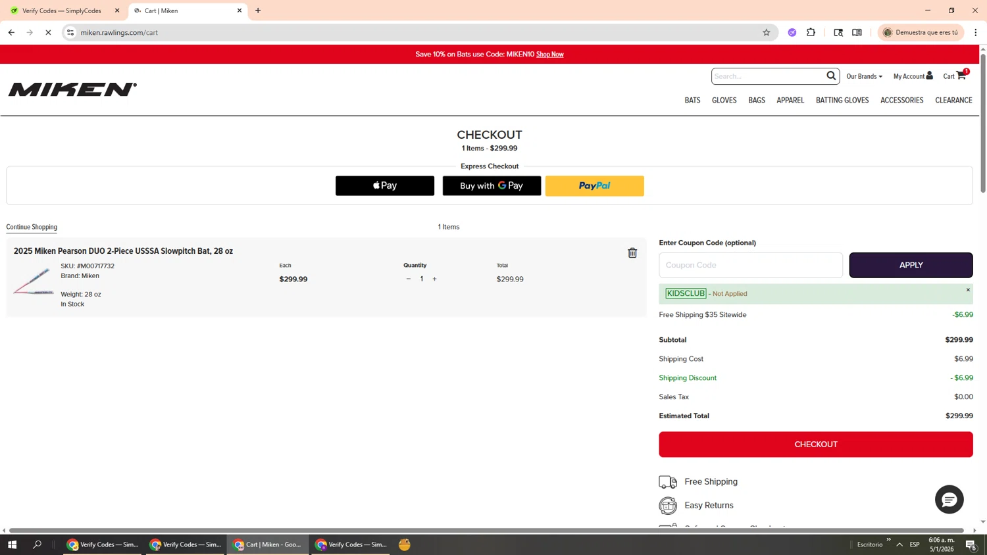The height and width of the screenshot is (555, 987).
Task: Open the media search toolbar icon
Action: point(838,32)
